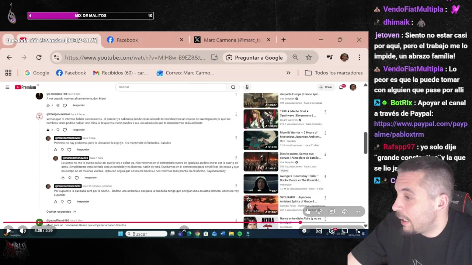Viewport: 472px width, 265px height.
Task: Dislike the 'Por supuesto la quedada' reply
Action: [62, 202]
